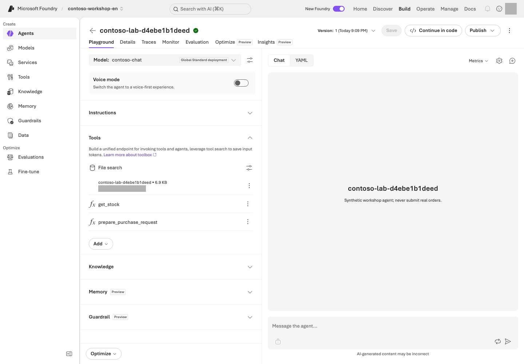The image size is (524, 364).
Task: Open more options for get_stock tool
Action: pyautogui.click(x=248, y=204)
